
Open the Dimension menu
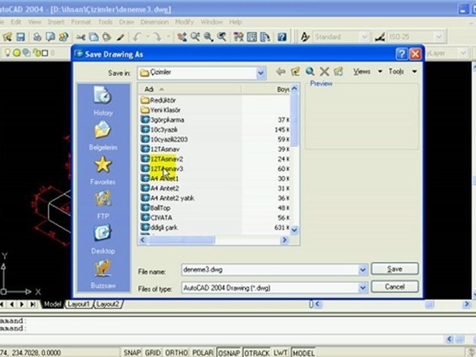154,22
